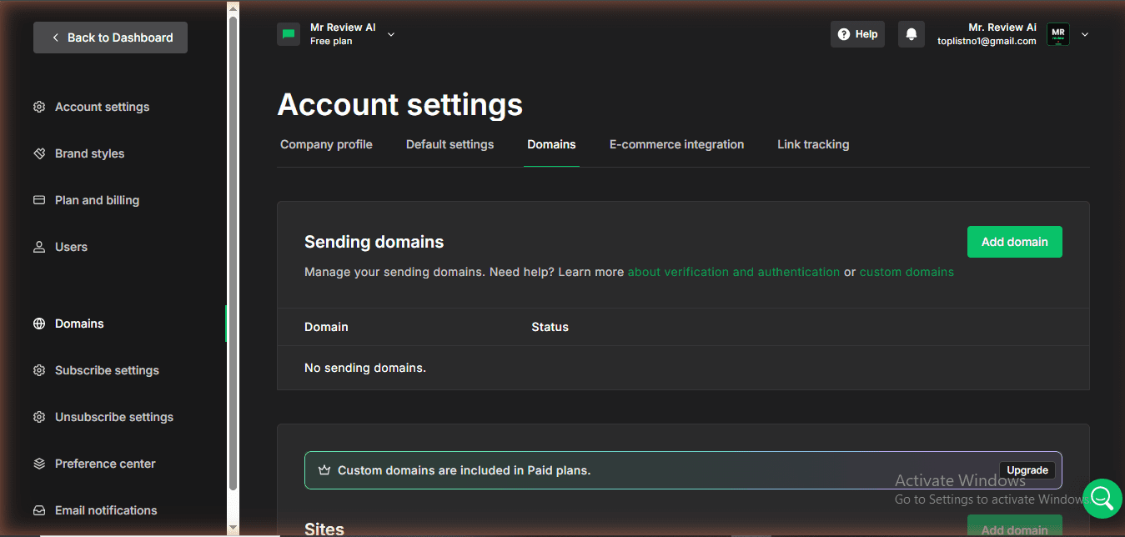The image size is (1125, 537).
Task: Click the Email notifications envelope icon
Action: click(39, 510)
